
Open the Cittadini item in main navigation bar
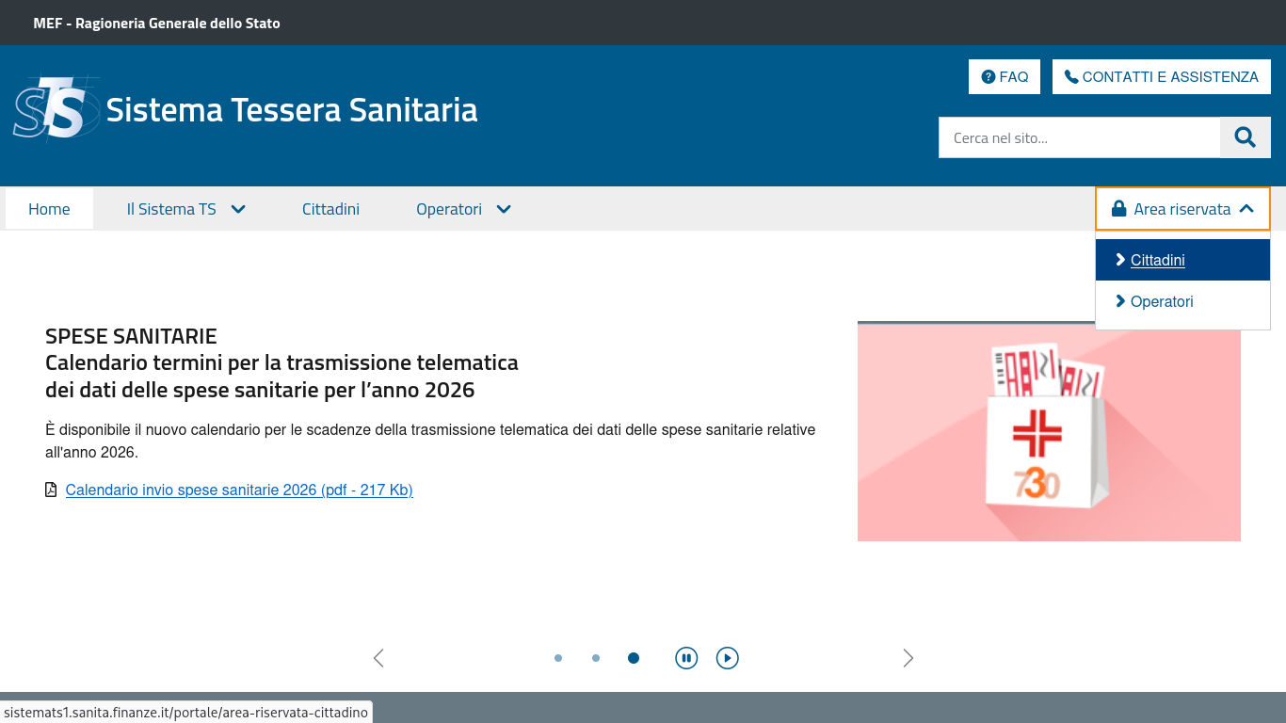point(330,209)
